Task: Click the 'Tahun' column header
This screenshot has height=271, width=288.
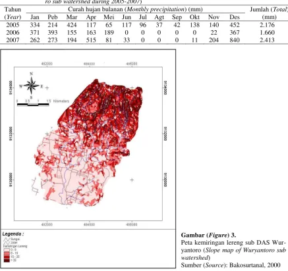Action: pos(13,9)
